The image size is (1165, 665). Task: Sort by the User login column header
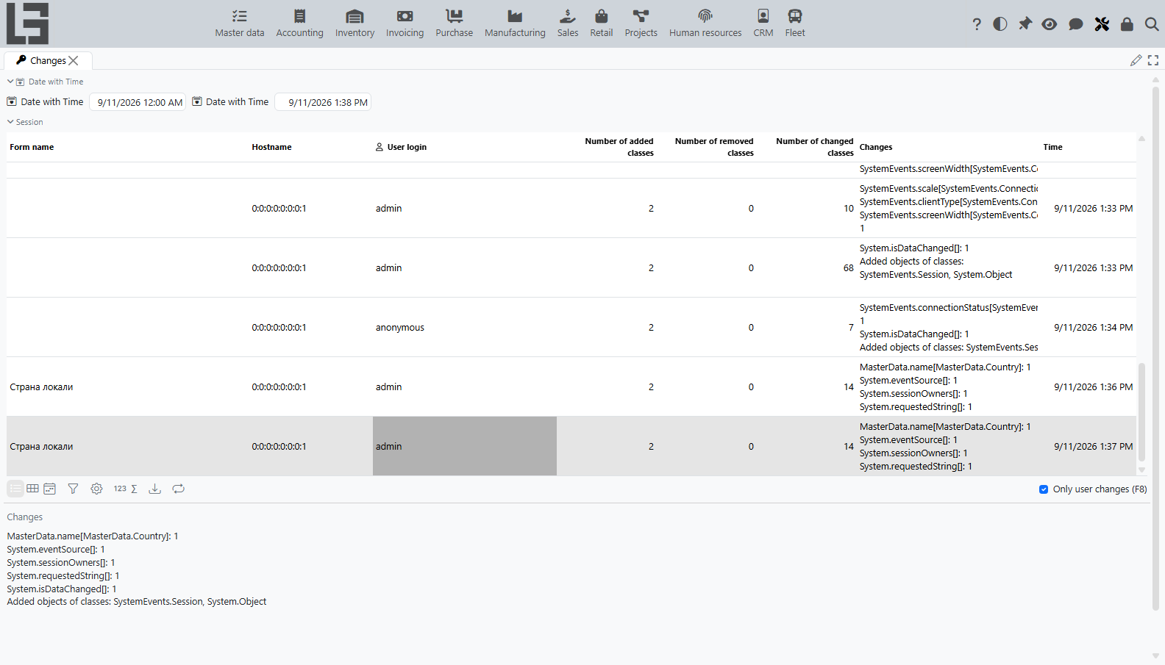coord(407,147)
